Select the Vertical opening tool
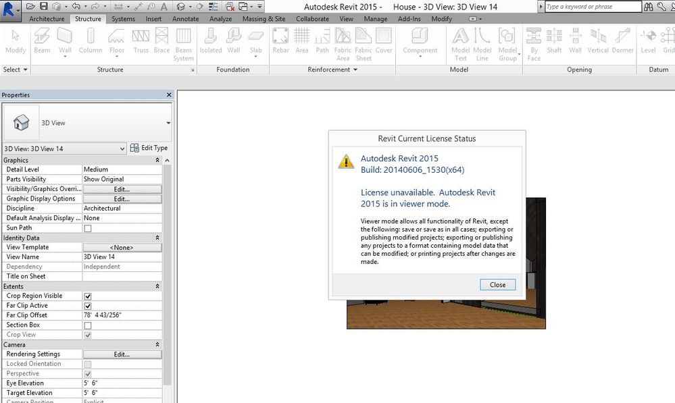 point(598,41)
